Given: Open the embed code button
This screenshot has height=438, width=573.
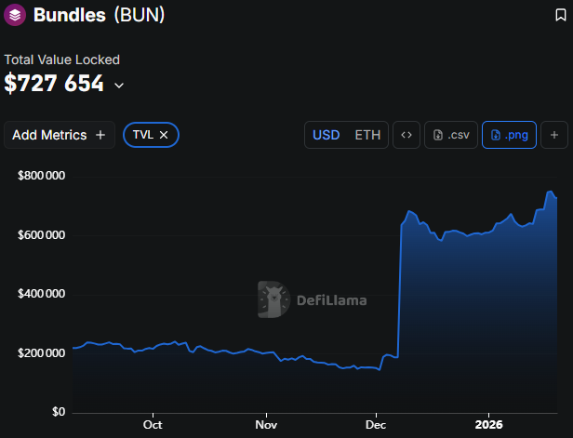Looking at the screenshot, I should [406, 135].
